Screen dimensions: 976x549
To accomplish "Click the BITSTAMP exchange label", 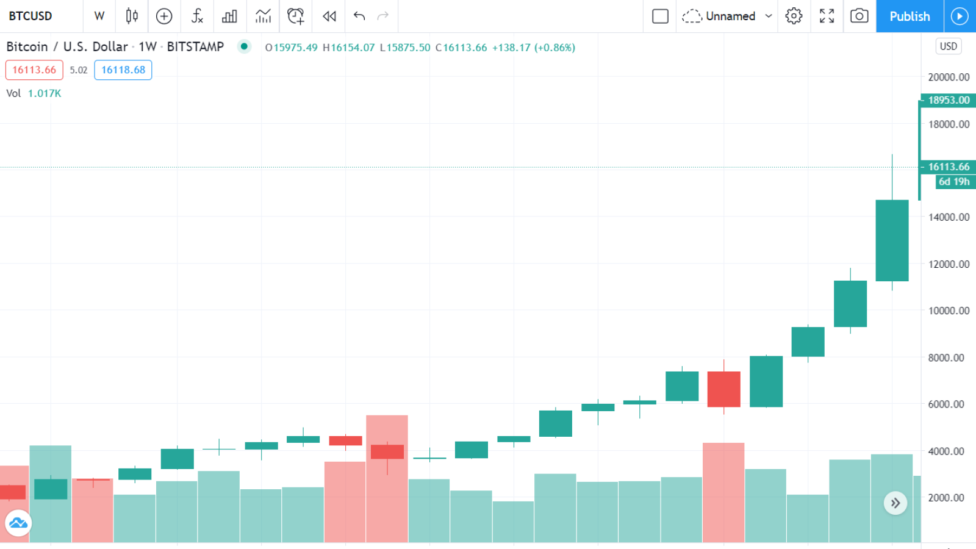I will click(195, 47).
